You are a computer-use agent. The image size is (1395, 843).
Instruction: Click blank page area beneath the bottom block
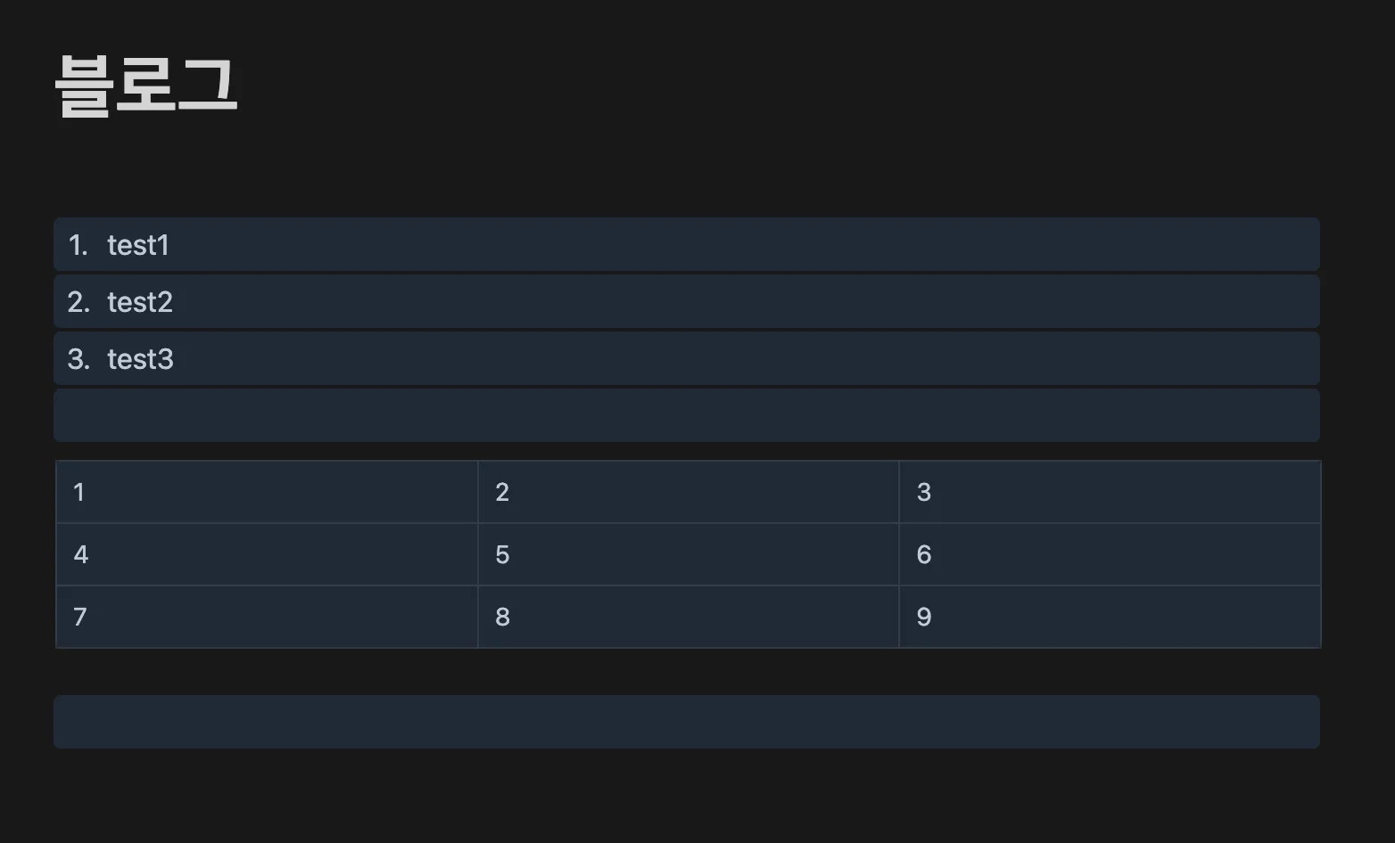click(686, 798)
